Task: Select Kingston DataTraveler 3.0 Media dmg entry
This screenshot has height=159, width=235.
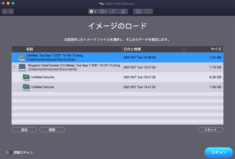Action: (x=118, y=67)
